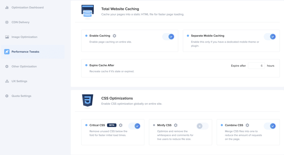
Task: Disable Separate Mobile Caching toggle
Action: pyautogui.click(x=270, y=37)
